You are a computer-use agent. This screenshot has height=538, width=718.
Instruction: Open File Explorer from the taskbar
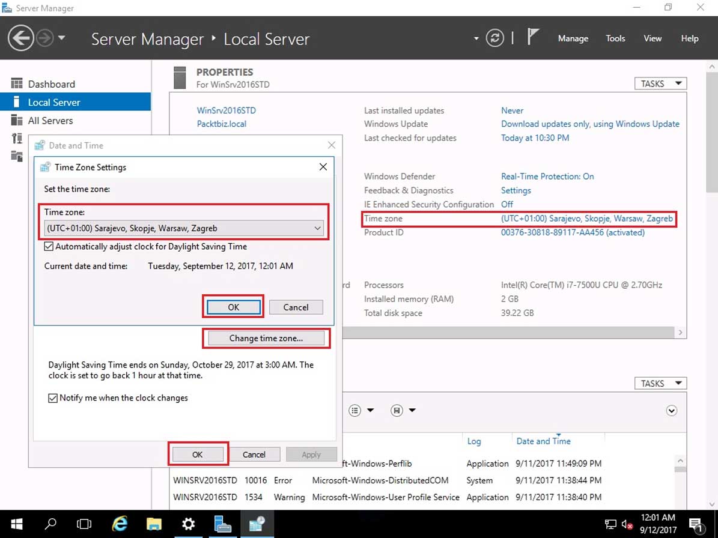pos(154,524)
